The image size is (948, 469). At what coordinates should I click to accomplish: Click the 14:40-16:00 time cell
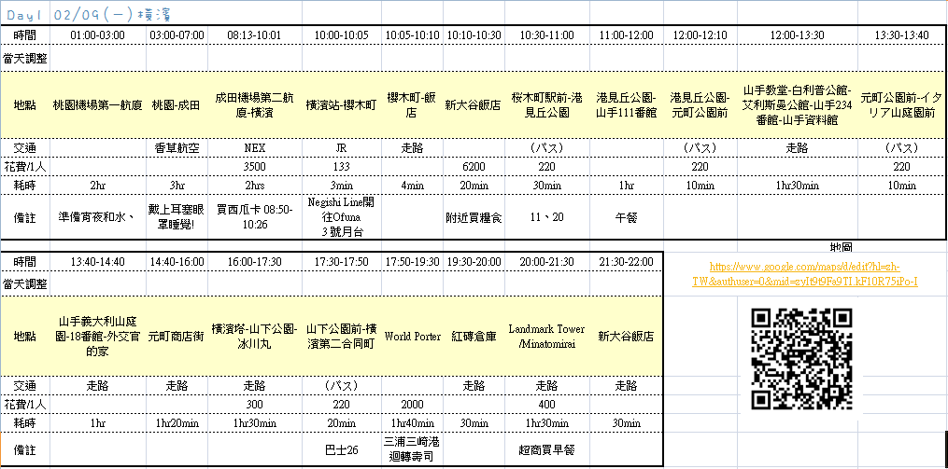(177, 262)
